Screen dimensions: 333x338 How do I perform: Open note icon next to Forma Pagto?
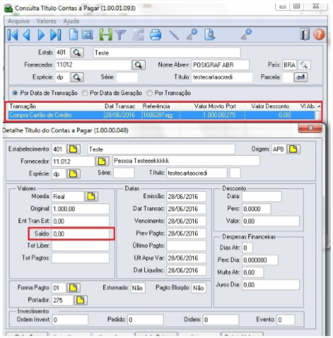pos(73,288)
